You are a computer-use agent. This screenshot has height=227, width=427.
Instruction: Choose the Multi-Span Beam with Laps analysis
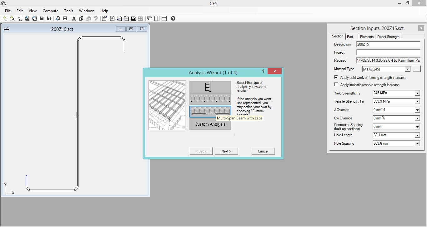[210, 111]
